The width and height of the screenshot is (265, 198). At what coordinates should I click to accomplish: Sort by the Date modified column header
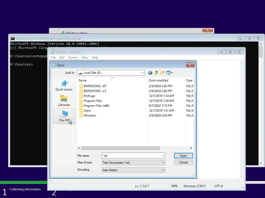[x=165, y=80]
